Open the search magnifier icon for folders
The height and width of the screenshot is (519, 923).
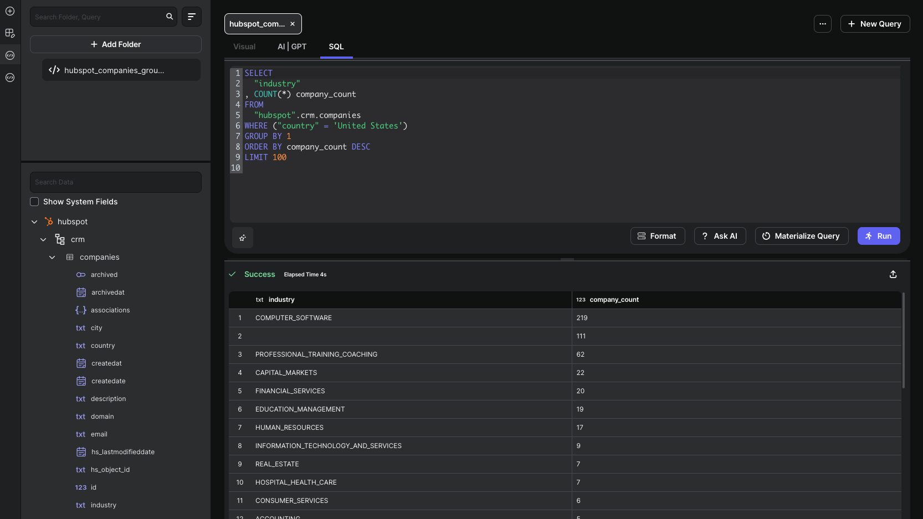[170, 17]
